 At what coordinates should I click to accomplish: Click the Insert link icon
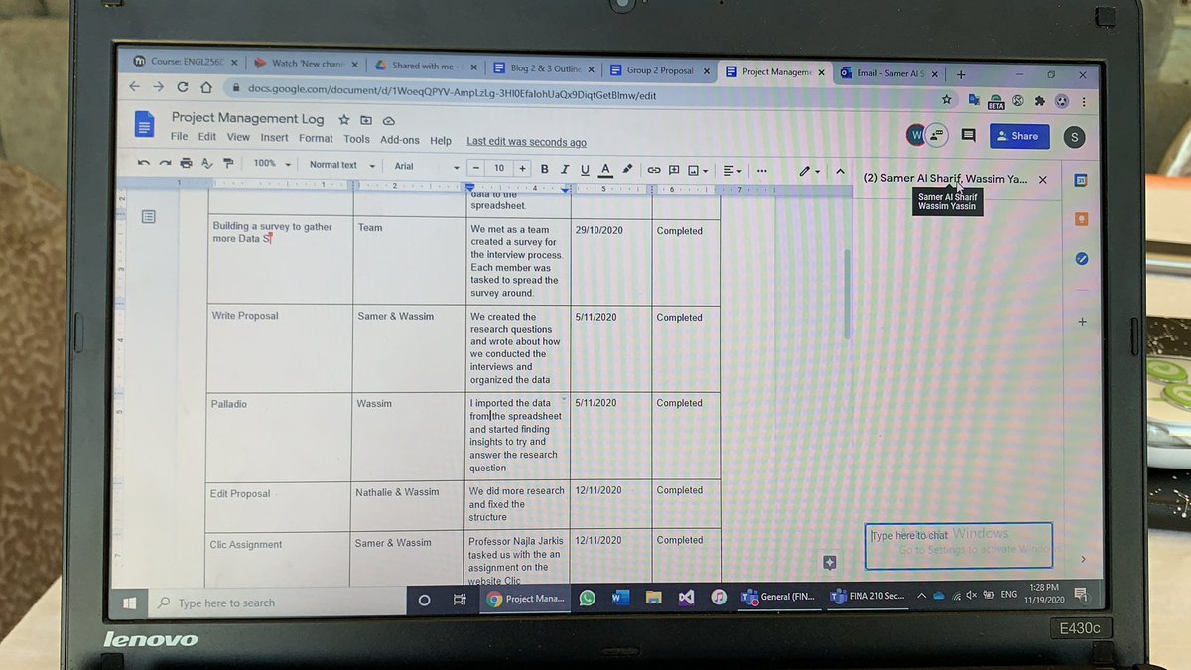click(654, 170)
